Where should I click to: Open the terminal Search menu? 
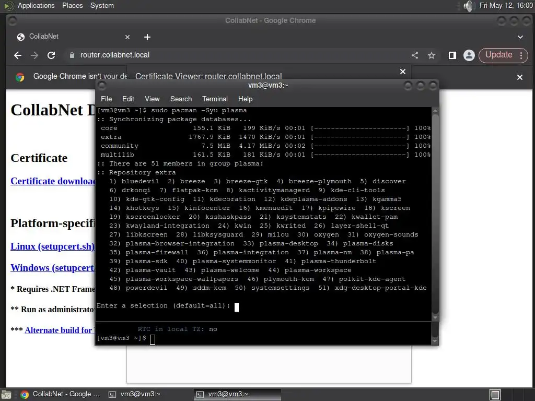coord(181,99)
